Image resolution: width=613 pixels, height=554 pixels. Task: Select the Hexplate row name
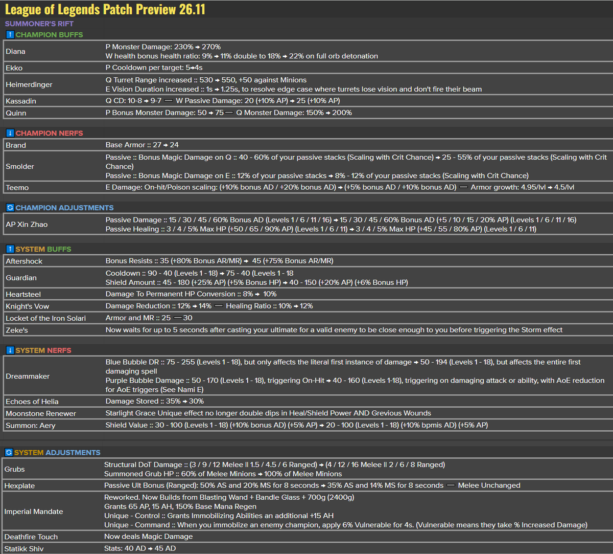[x=20, y=486]
